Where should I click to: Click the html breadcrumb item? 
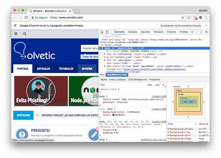[102, 75]
